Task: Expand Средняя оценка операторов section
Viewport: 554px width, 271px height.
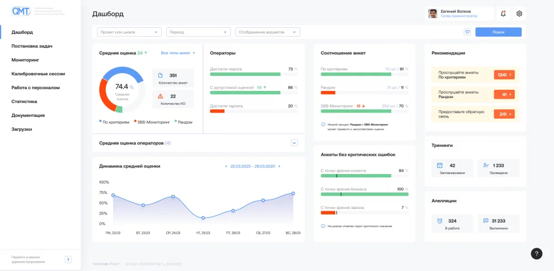Action: [294, 143]
